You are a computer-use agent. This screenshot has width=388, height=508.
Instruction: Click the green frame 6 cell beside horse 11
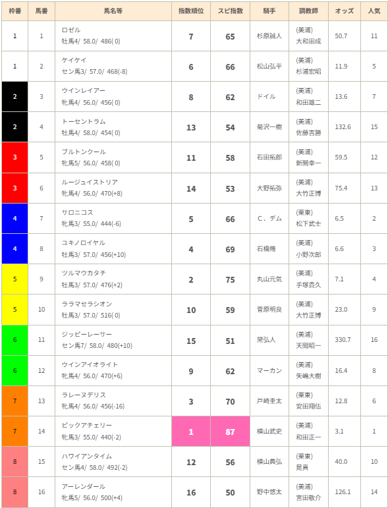(x=15, y=340)
